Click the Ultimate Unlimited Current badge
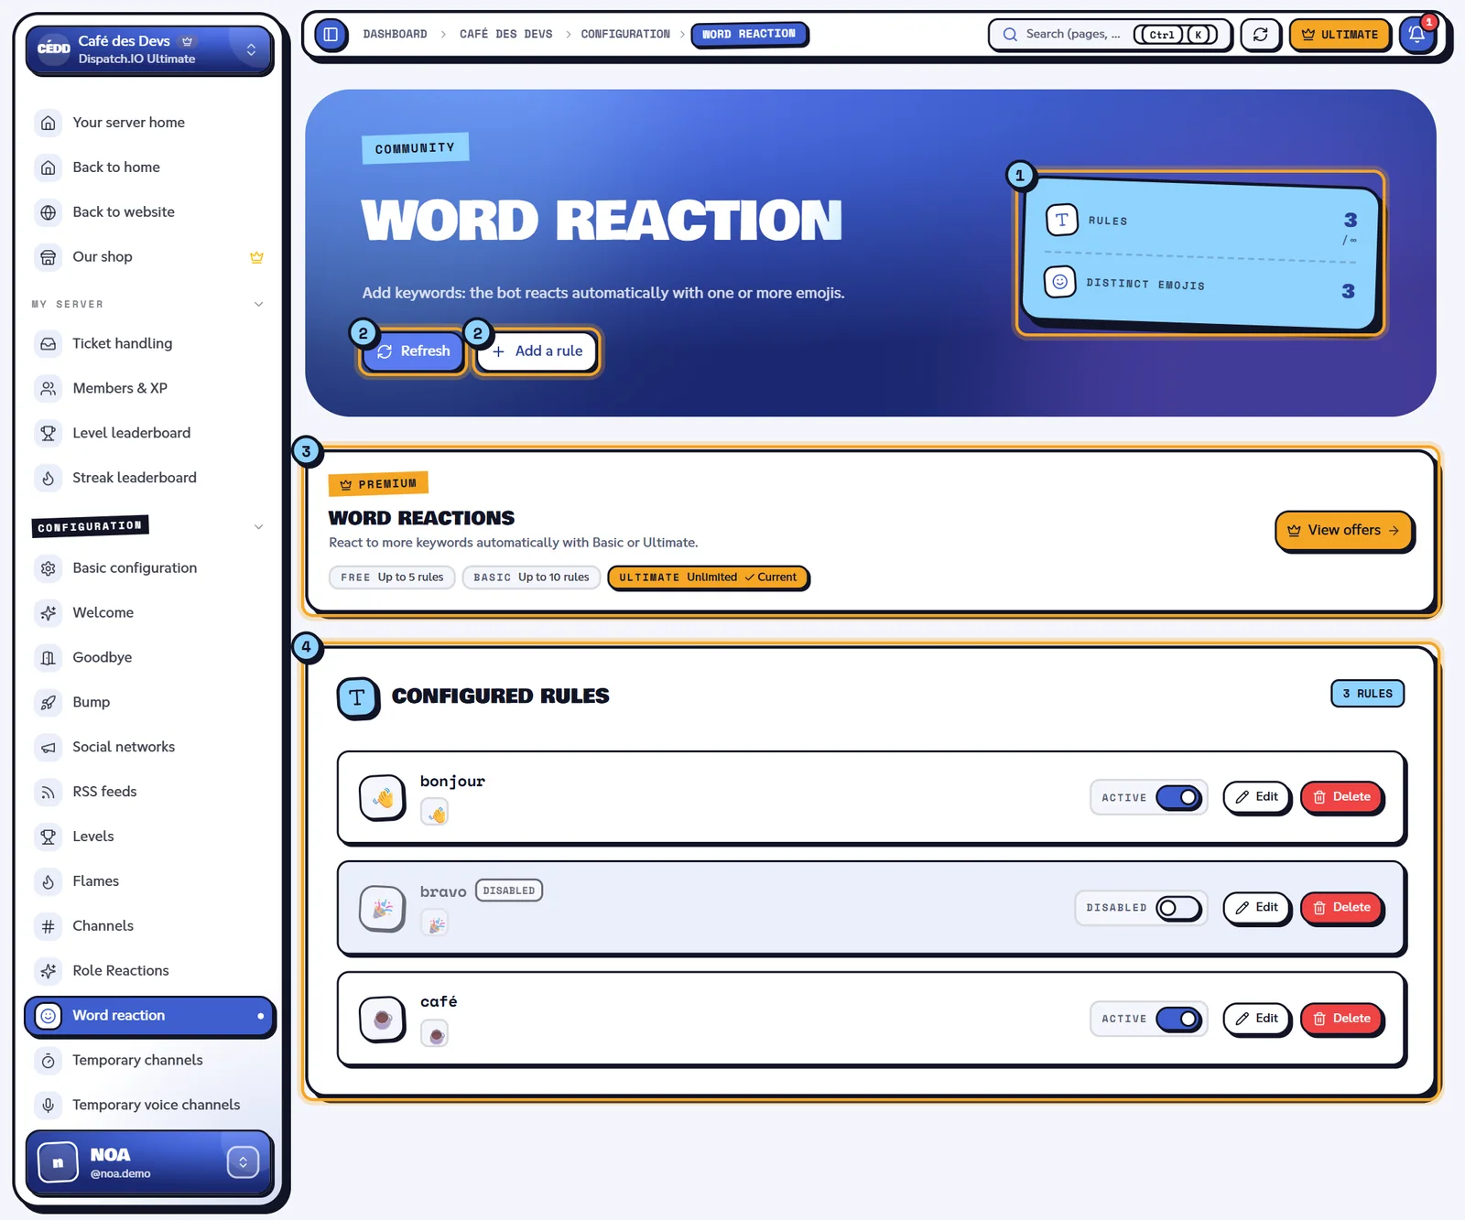1465x1220 pixels. pyautogui.click(x=708, y=578)
